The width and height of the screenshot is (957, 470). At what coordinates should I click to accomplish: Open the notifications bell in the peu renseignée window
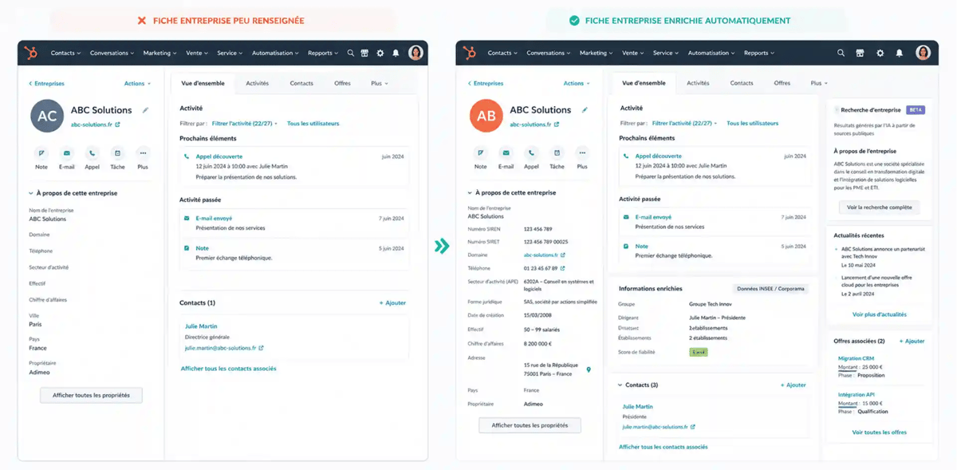point(396,53)
